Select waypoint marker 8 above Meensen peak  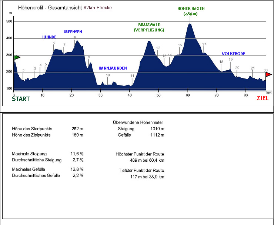[75, 37]
